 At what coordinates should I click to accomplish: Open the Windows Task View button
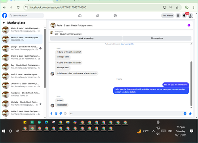tap(17, 131)
